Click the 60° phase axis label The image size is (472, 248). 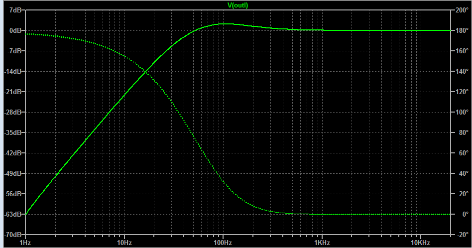[464, 153]
